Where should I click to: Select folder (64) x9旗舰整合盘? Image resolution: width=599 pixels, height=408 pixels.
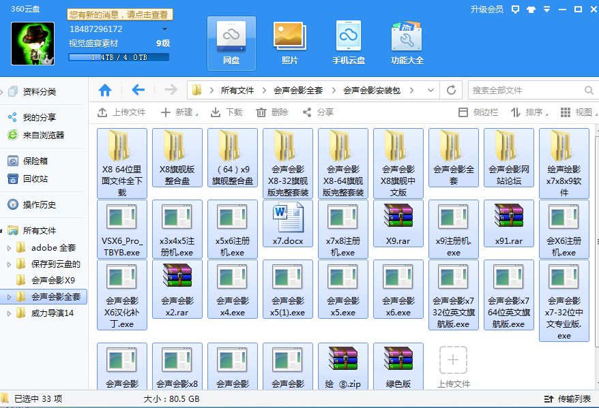click(x=233, y=157)
